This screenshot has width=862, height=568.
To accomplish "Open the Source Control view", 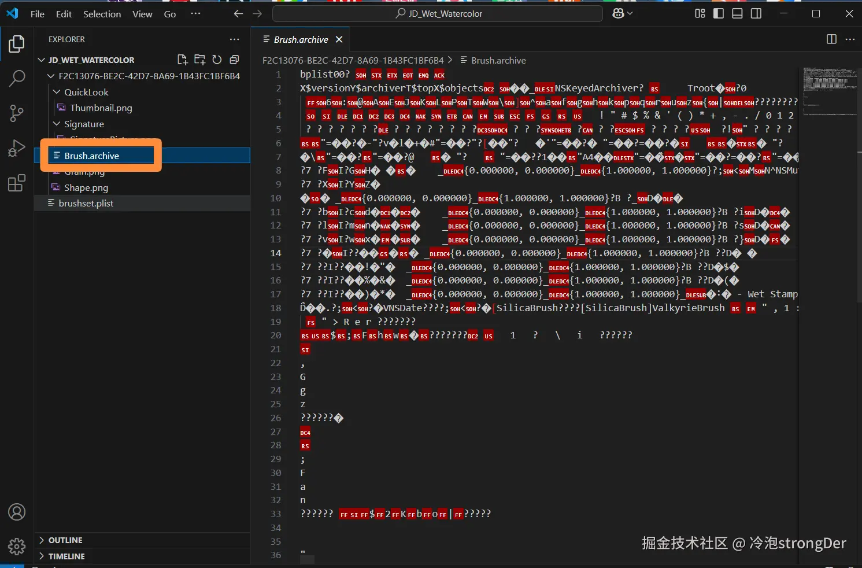I will (17, 113).
